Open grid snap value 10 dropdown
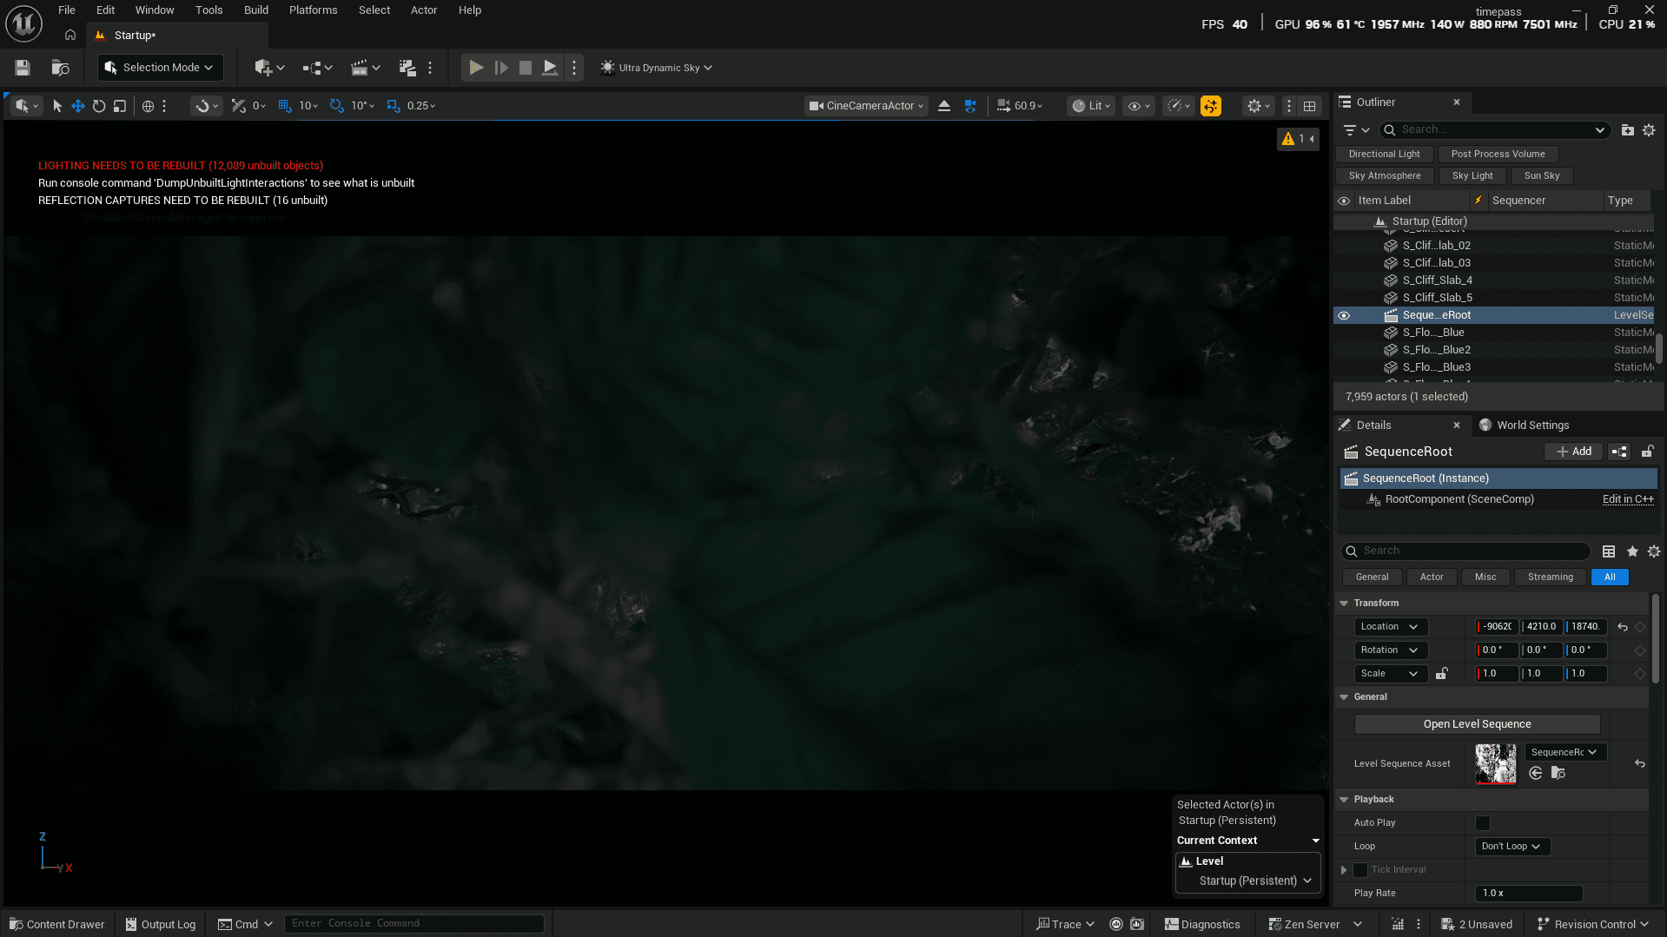Viewport: 1667px width, 937px height. coord(308,106)
